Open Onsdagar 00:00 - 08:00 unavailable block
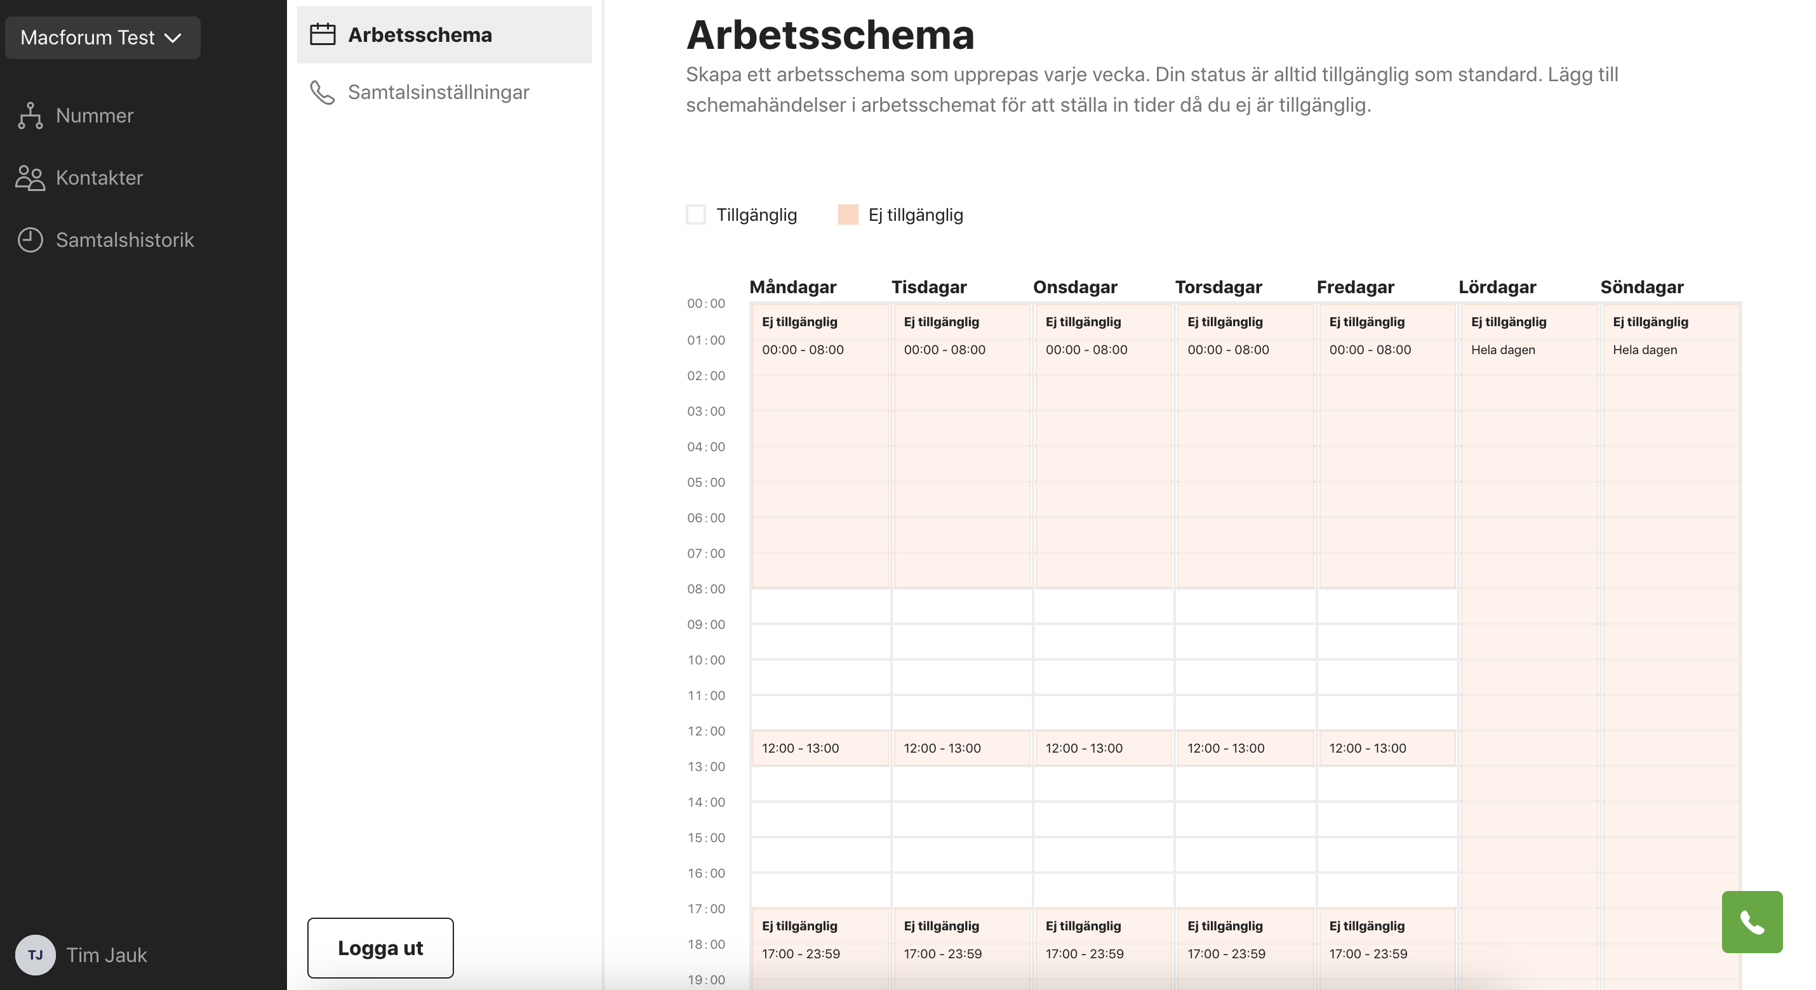 [1104, 446]
